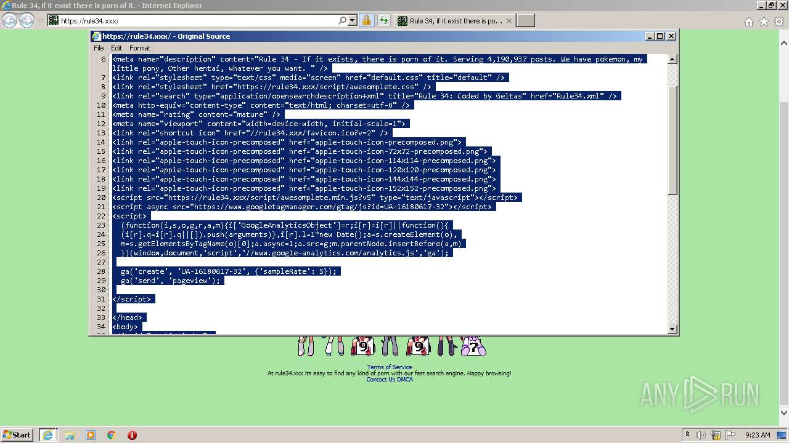Maximize the Original Source window

coord(660,36)
